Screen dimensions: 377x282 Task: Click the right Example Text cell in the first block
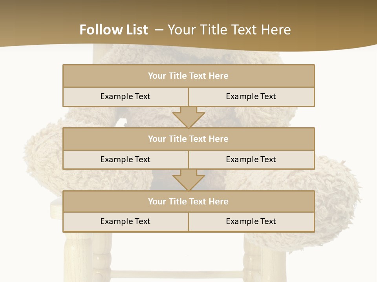tap(251, 97)
